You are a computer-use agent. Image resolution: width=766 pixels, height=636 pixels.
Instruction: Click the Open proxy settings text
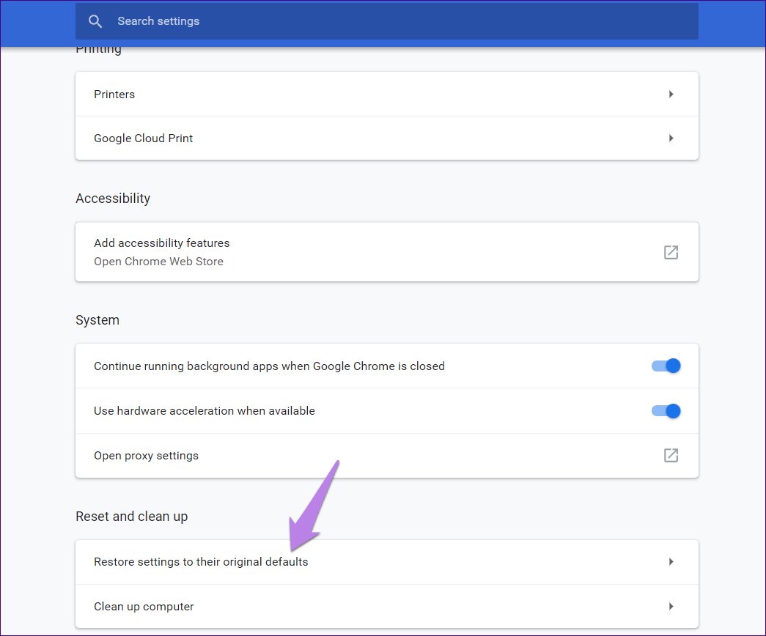point(146,456)
